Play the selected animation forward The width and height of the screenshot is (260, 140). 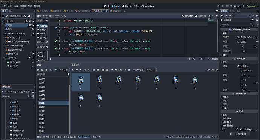coord(89,70)
